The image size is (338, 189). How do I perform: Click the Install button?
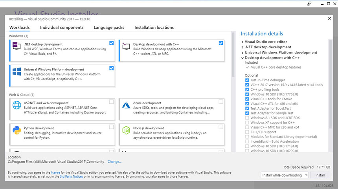tap(320, 175)
